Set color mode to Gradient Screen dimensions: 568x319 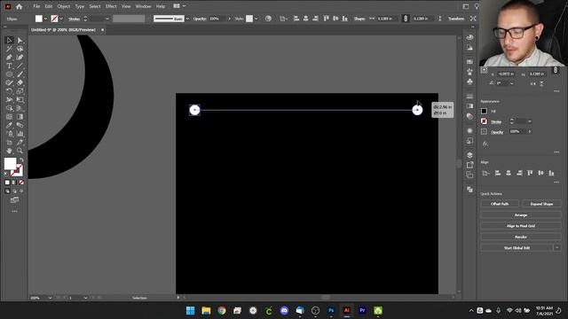pos(14,183)
